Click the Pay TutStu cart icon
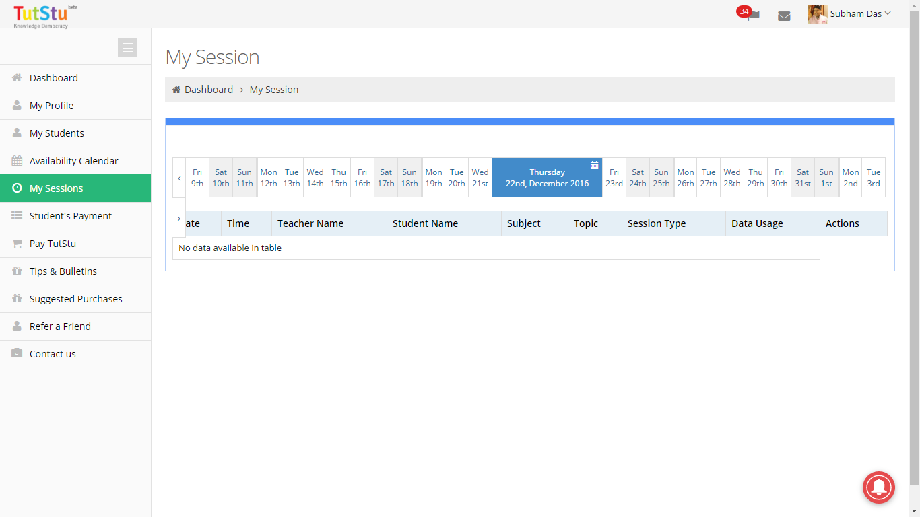Screen dimensions: 920x517 17,244
